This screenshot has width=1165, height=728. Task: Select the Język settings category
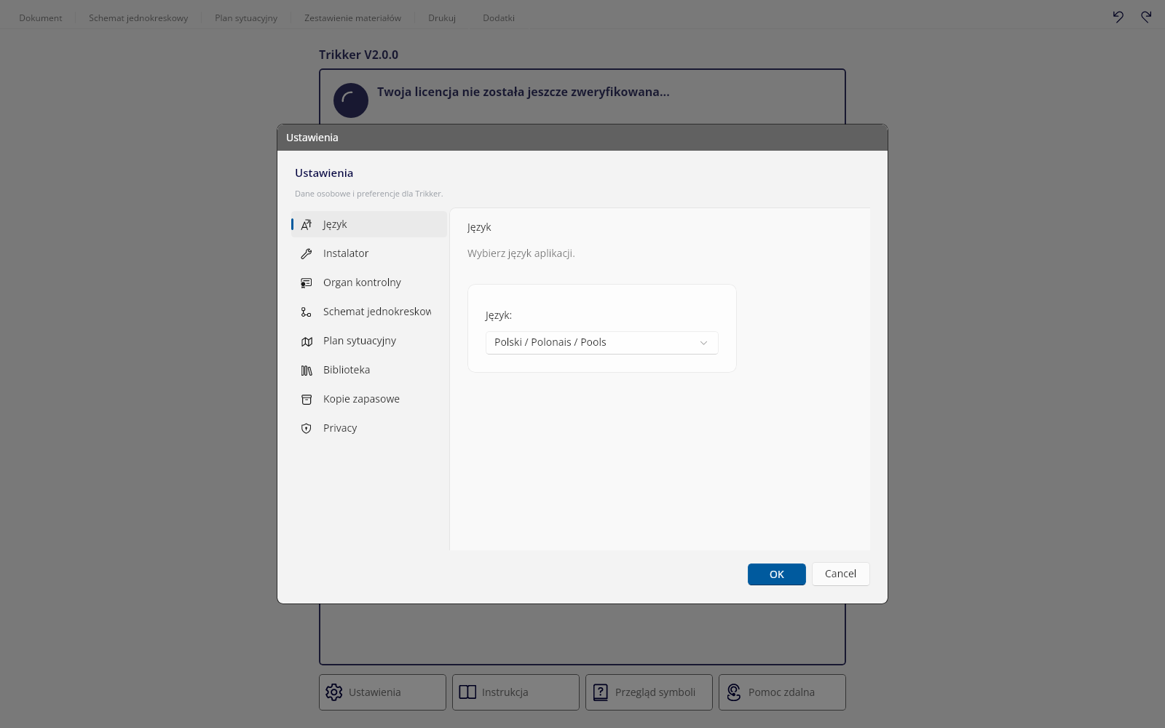click(369, 224)
